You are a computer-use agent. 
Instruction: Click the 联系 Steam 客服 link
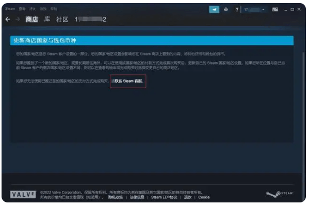tap(128, 81)
